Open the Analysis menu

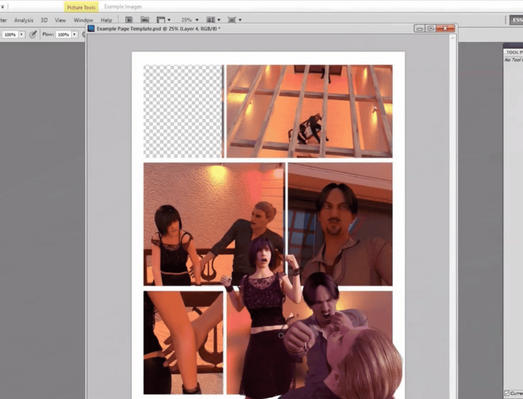pyautogui.click(x=24, y=20)
